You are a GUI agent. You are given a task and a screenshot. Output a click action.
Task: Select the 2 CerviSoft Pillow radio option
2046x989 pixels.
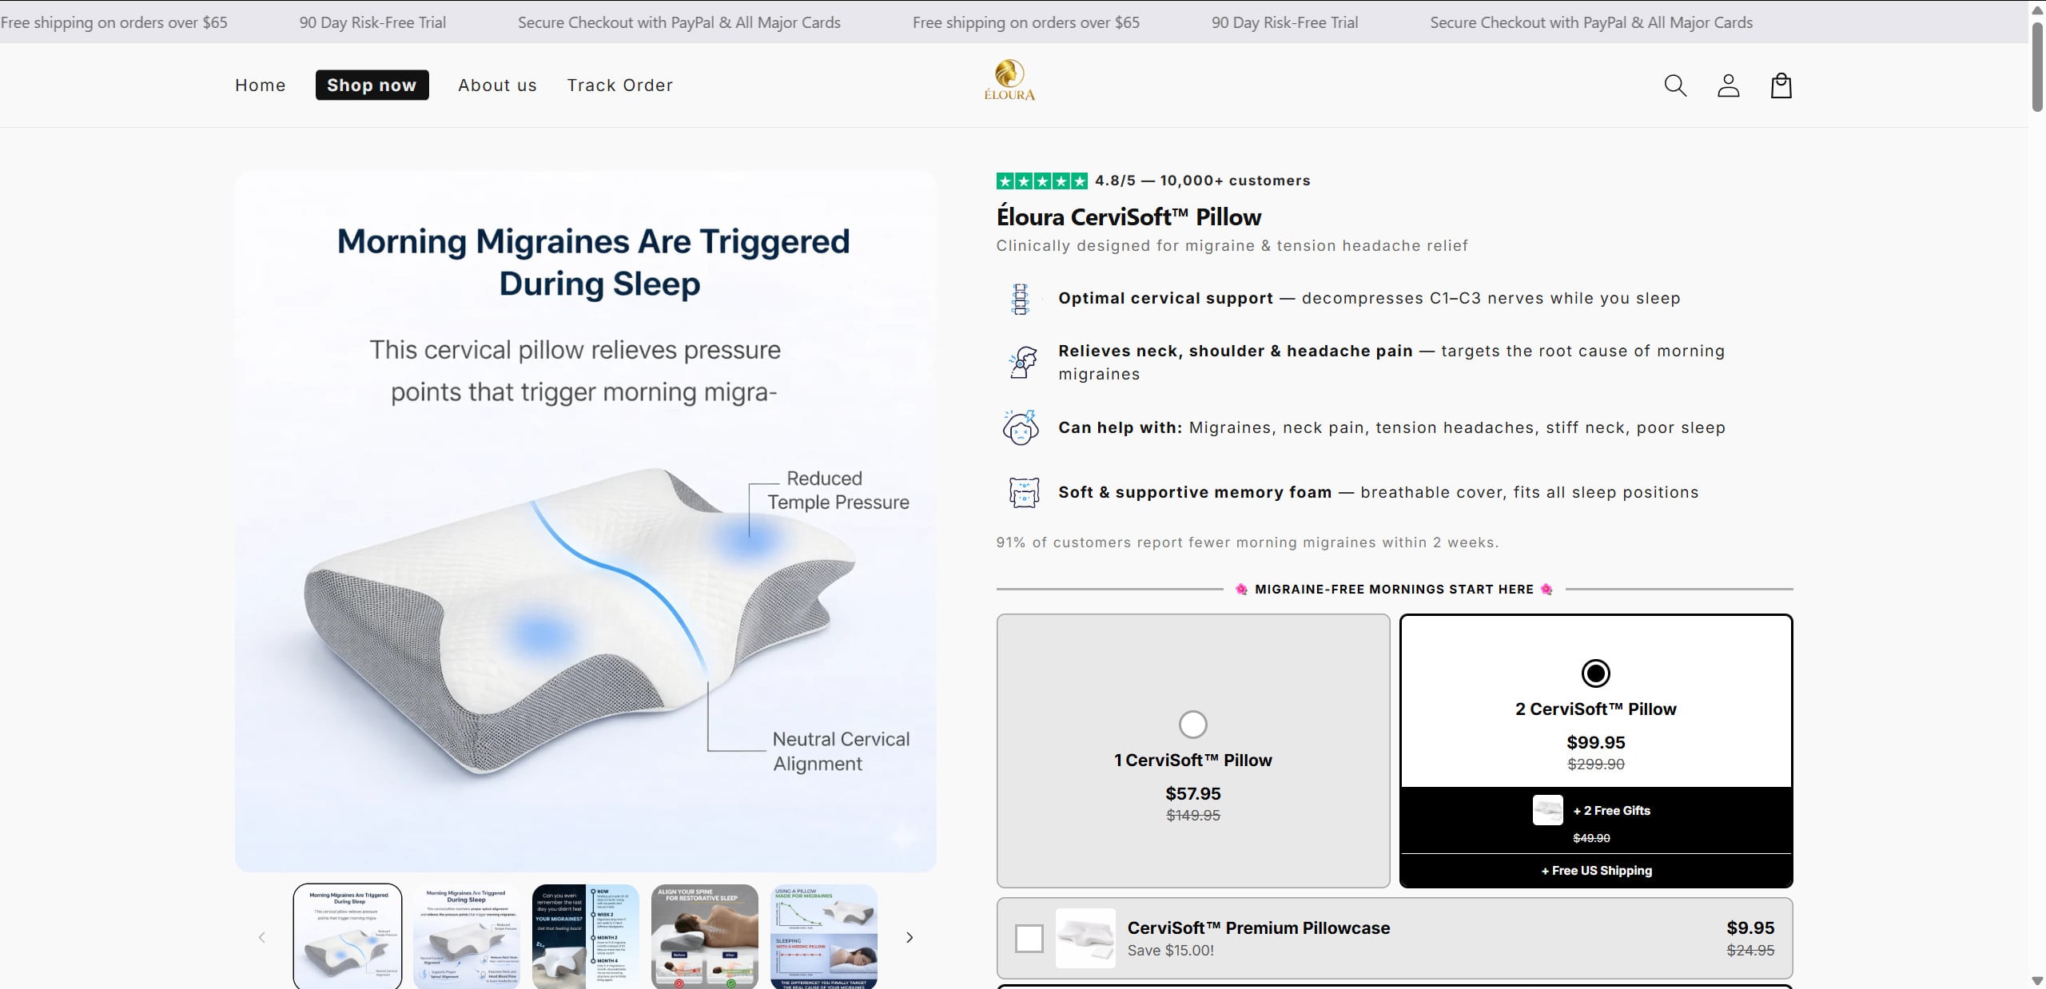(1595, 673)
